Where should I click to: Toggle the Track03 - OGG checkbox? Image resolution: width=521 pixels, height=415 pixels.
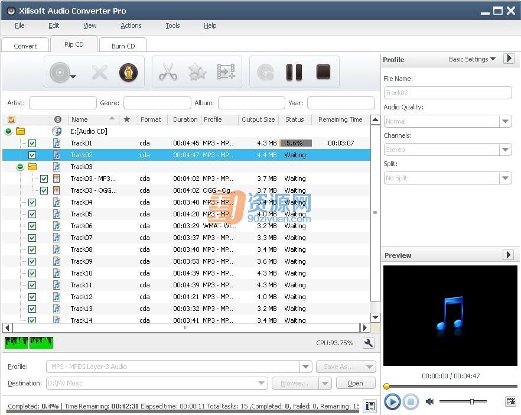click(44, 190)
